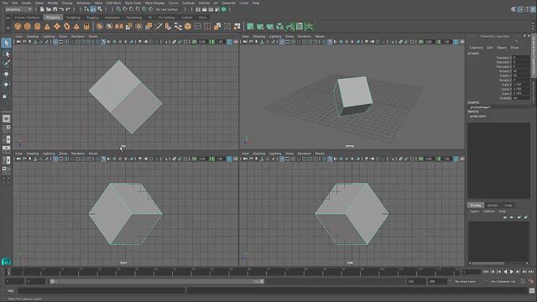537x302 pixels.
Task: Click the Undo arrow icon
Action: click(x=61, y=9)
